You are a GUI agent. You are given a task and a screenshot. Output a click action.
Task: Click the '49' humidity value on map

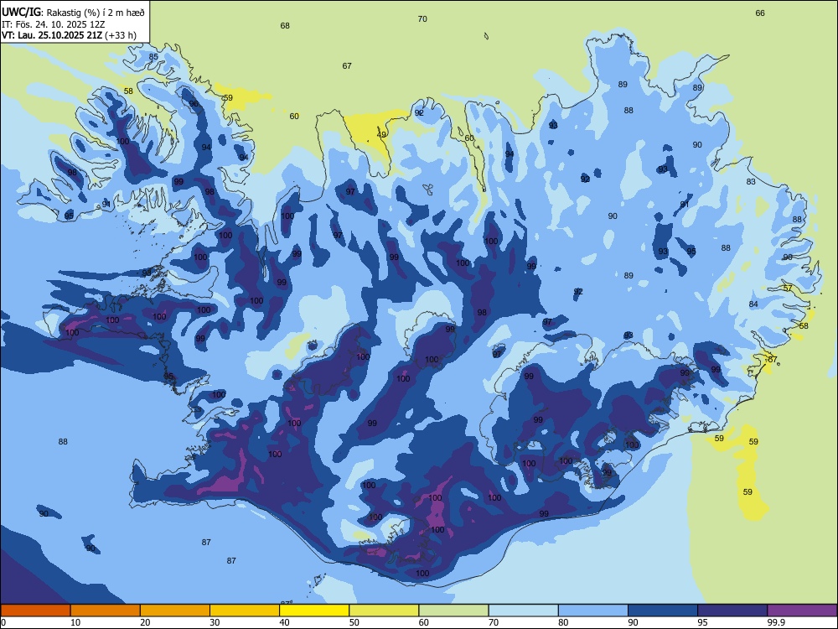coord(381,135)
